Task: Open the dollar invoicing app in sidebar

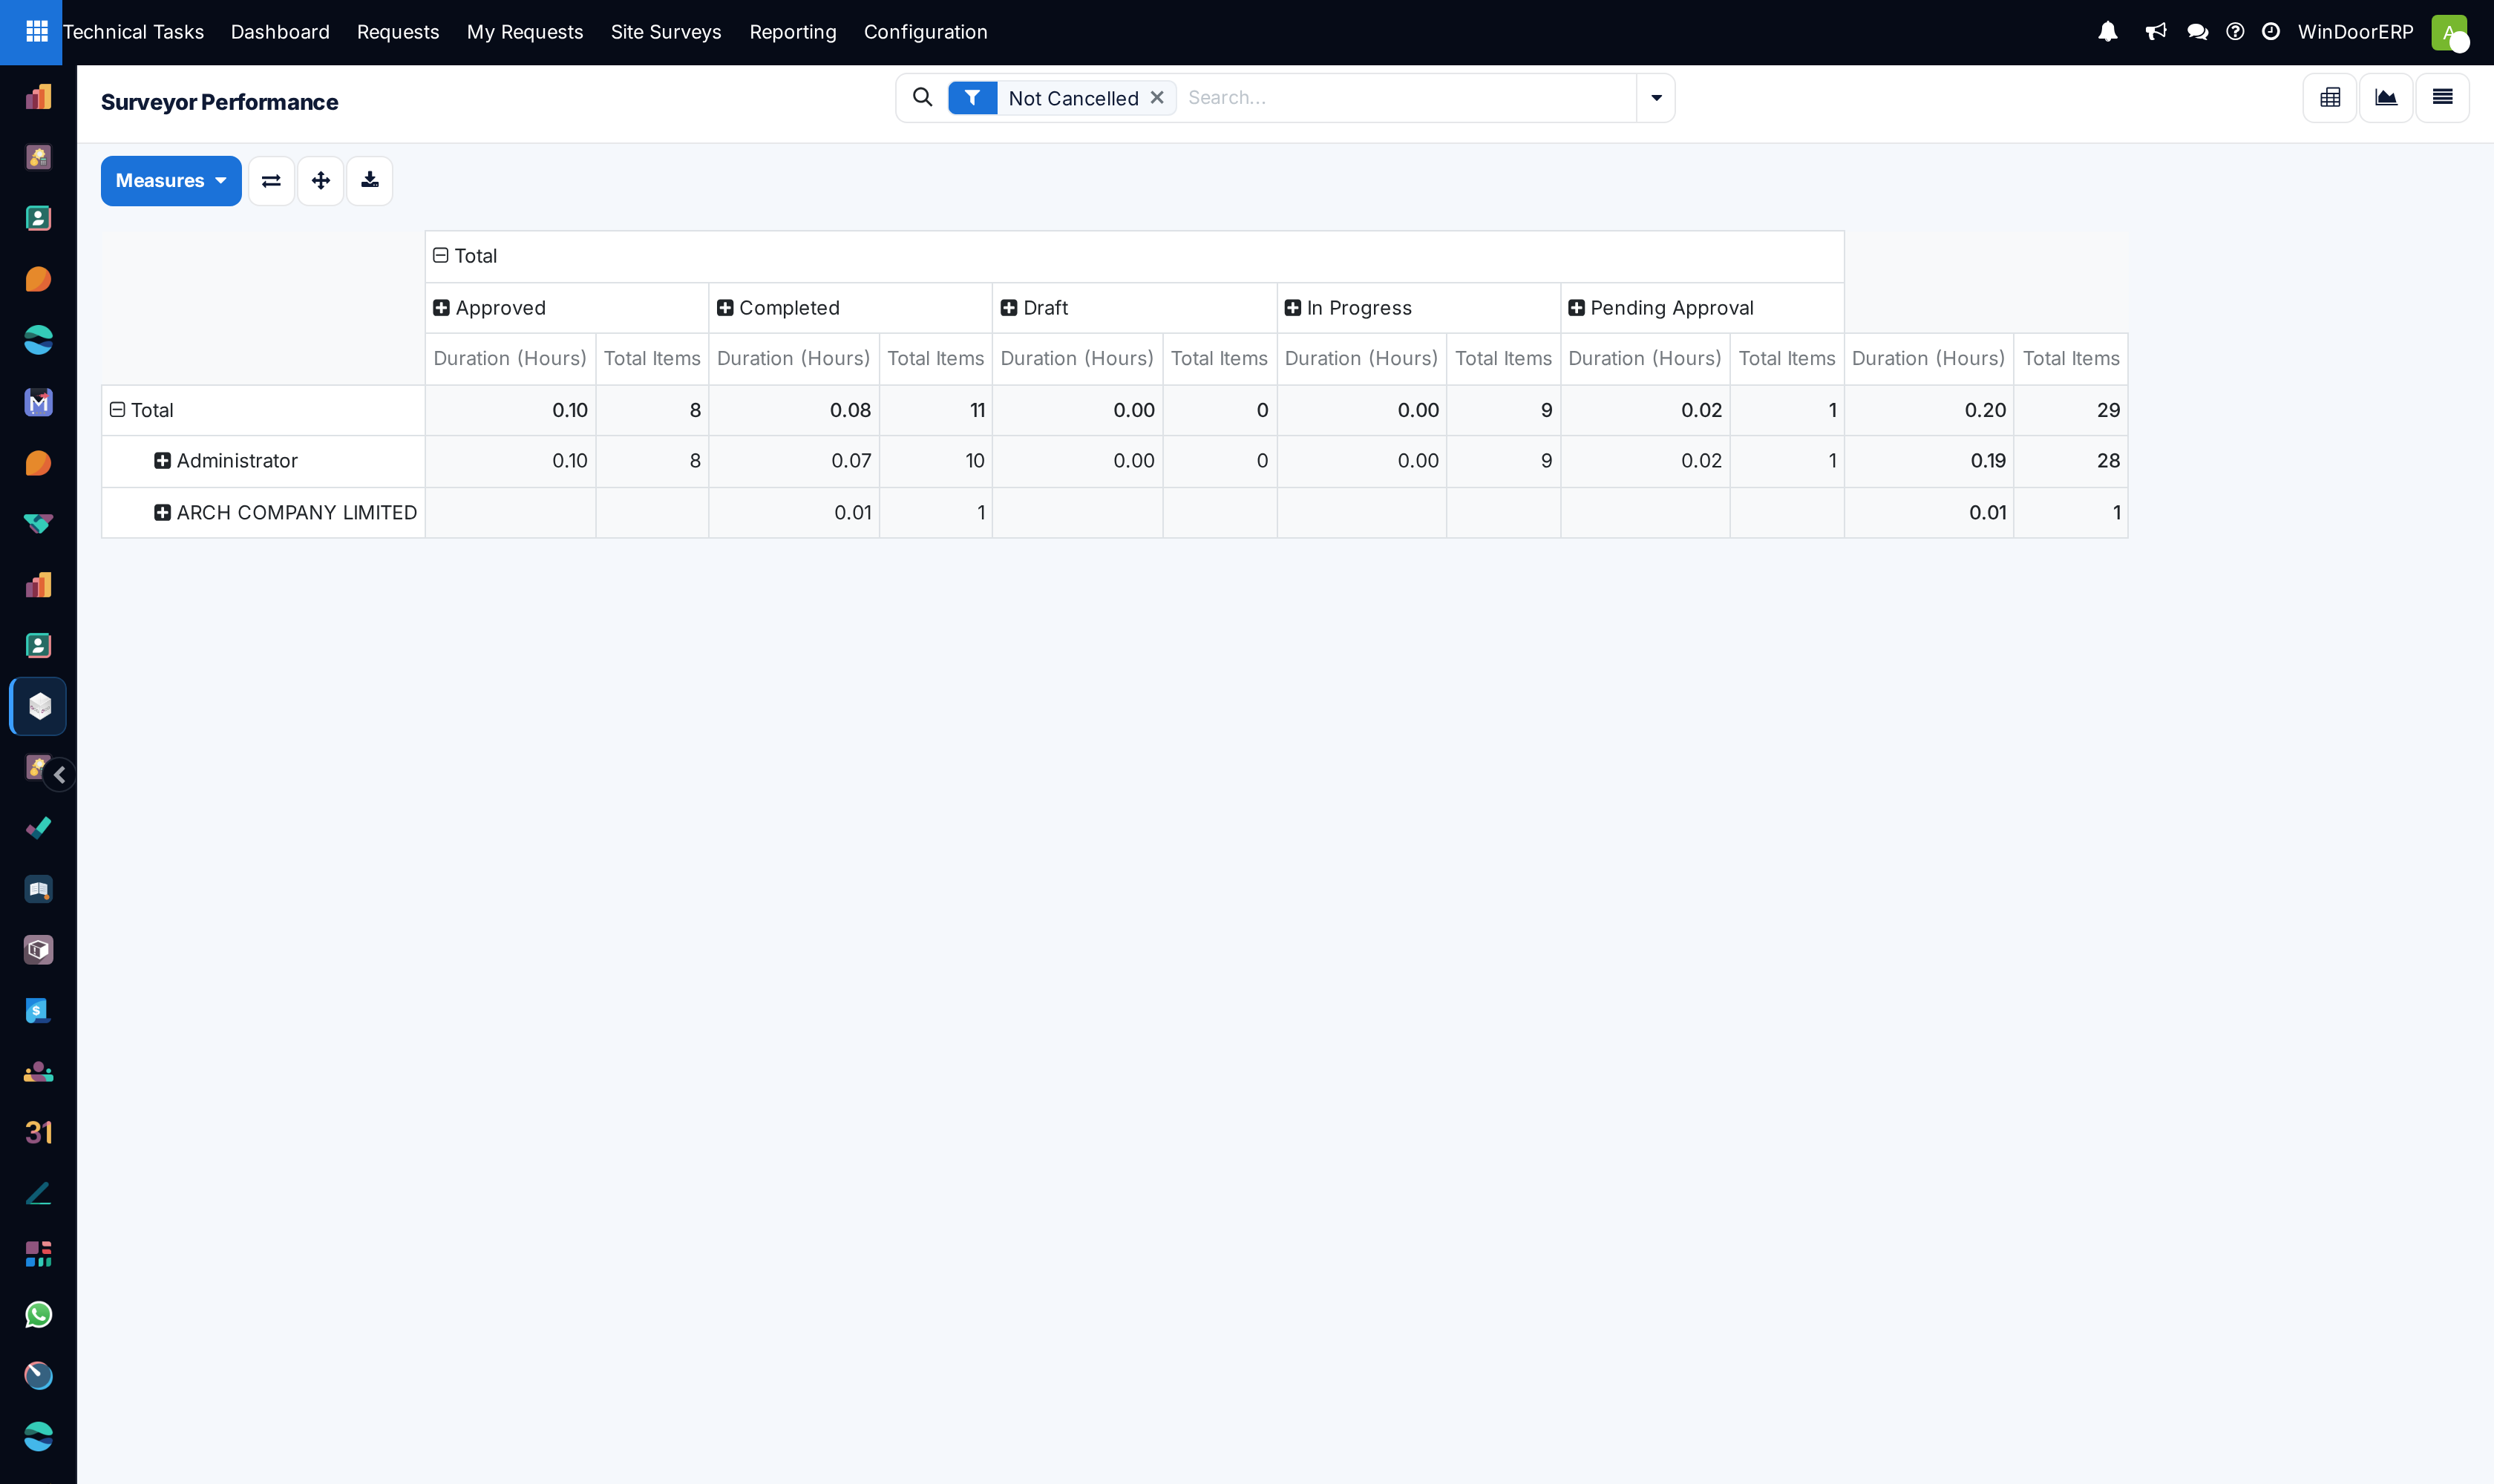Action: (38, 1011)
